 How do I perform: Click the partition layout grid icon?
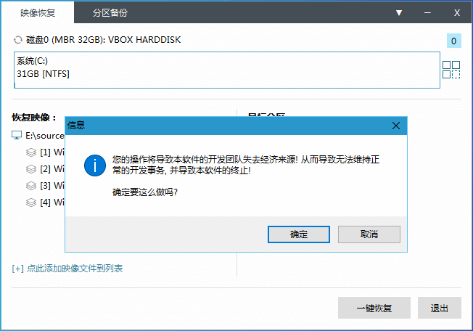tap(451, 70)
